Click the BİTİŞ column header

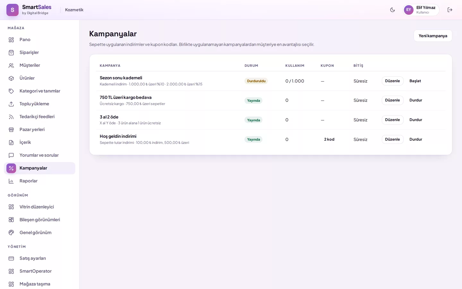358,66
